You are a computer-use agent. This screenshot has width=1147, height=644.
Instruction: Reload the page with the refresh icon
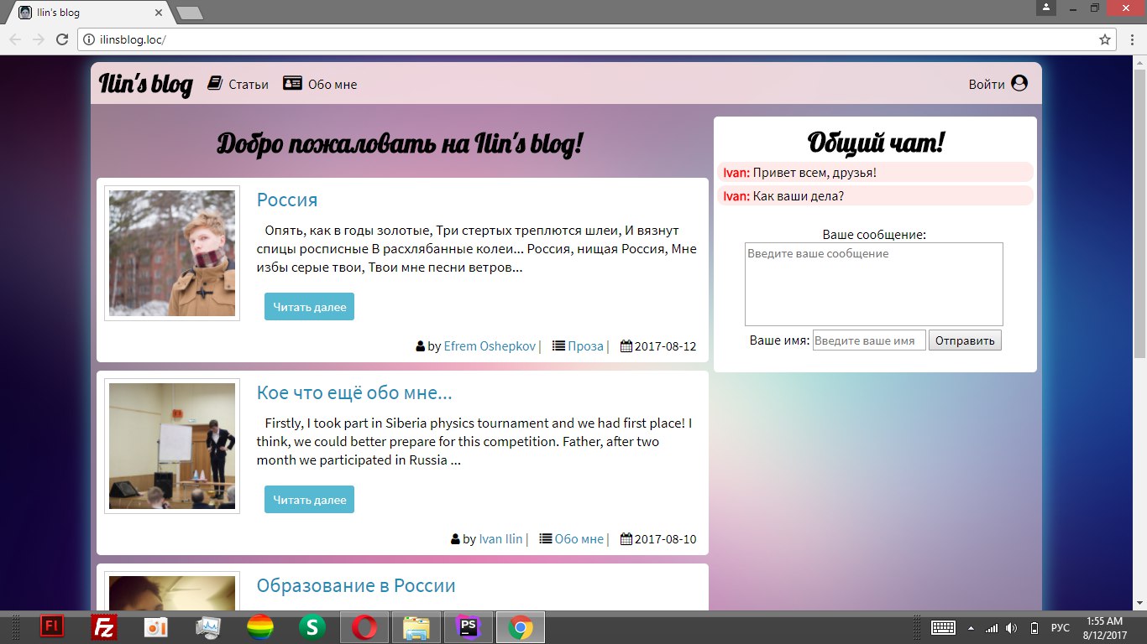click(x=62, y=39)
